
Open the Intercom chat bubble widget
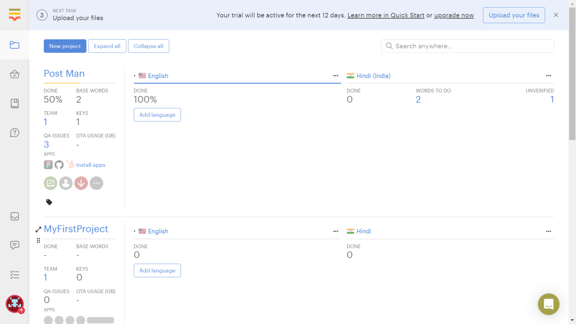pyautogui.click(x=548, y=304)
